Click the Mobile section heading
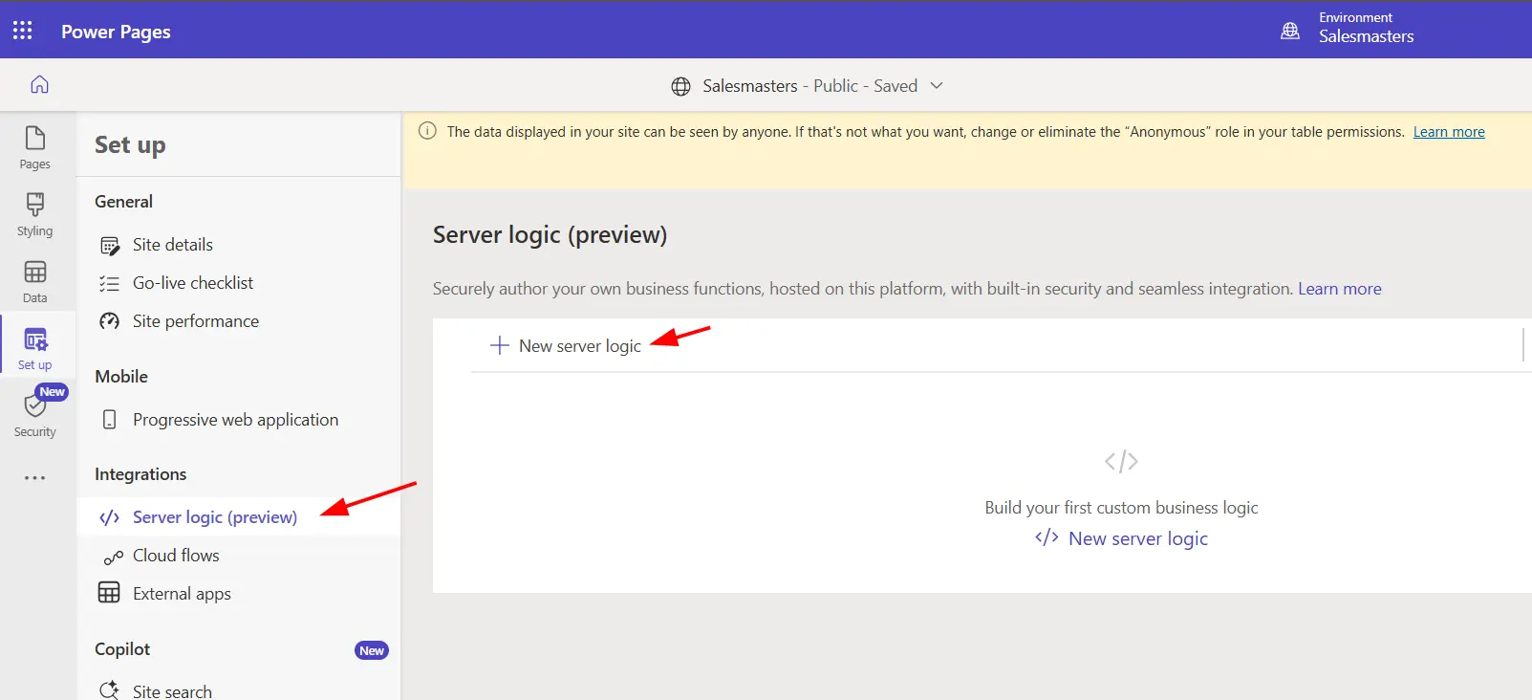The height and width of the screenshot is (700, 1532). (x=121, y=377)
